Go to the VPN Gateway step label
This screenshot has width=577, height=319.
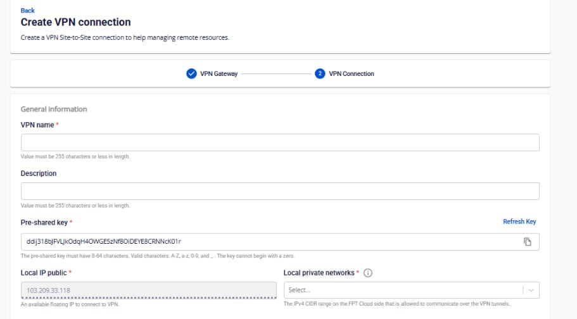(219, 73)
